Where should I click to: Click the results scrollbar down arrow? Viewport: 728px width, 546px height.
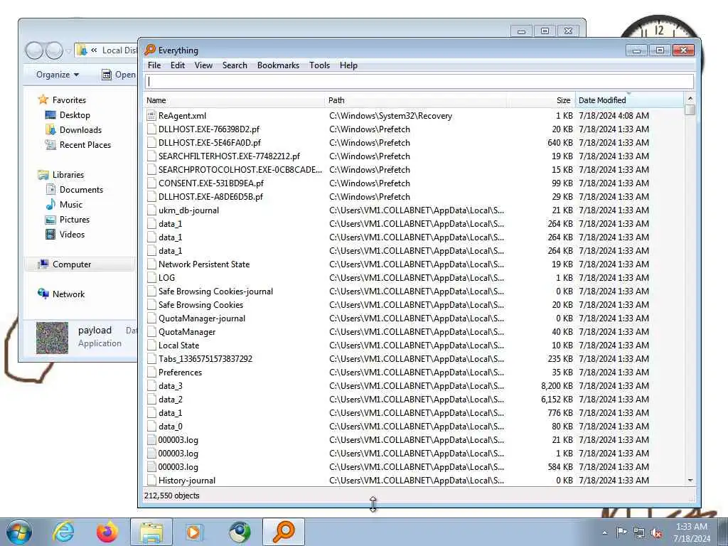click(690, 481)
